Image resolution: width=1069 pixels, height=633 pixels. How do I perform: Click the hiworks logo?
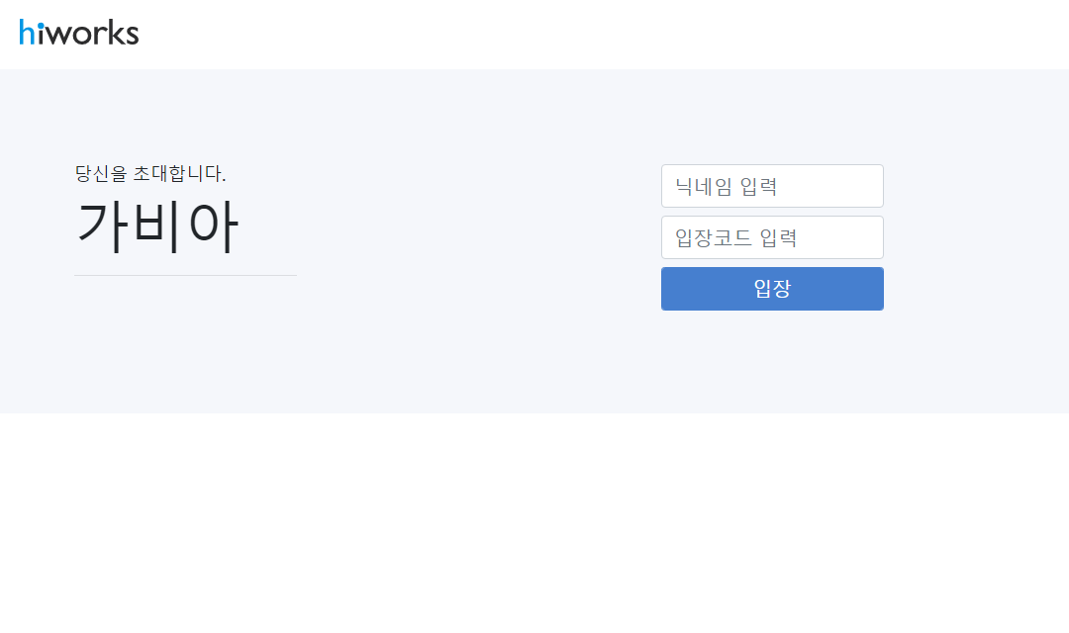(x=79, y=32)
